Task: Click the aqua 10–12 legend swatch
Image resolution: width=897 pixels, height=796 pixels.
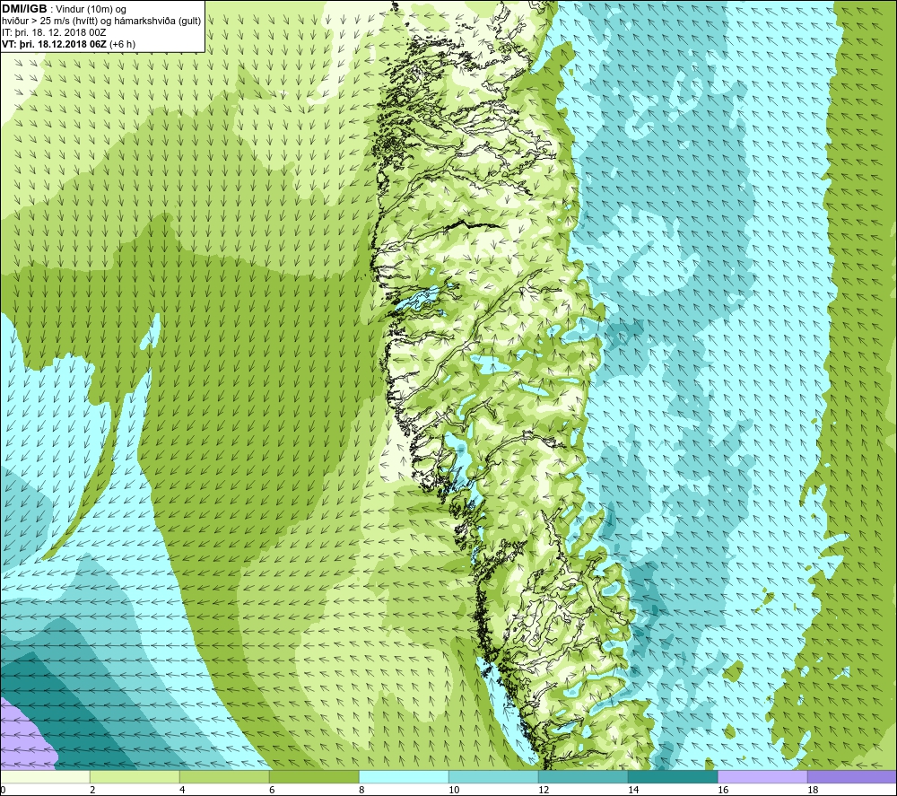Action: coord(493,776)
